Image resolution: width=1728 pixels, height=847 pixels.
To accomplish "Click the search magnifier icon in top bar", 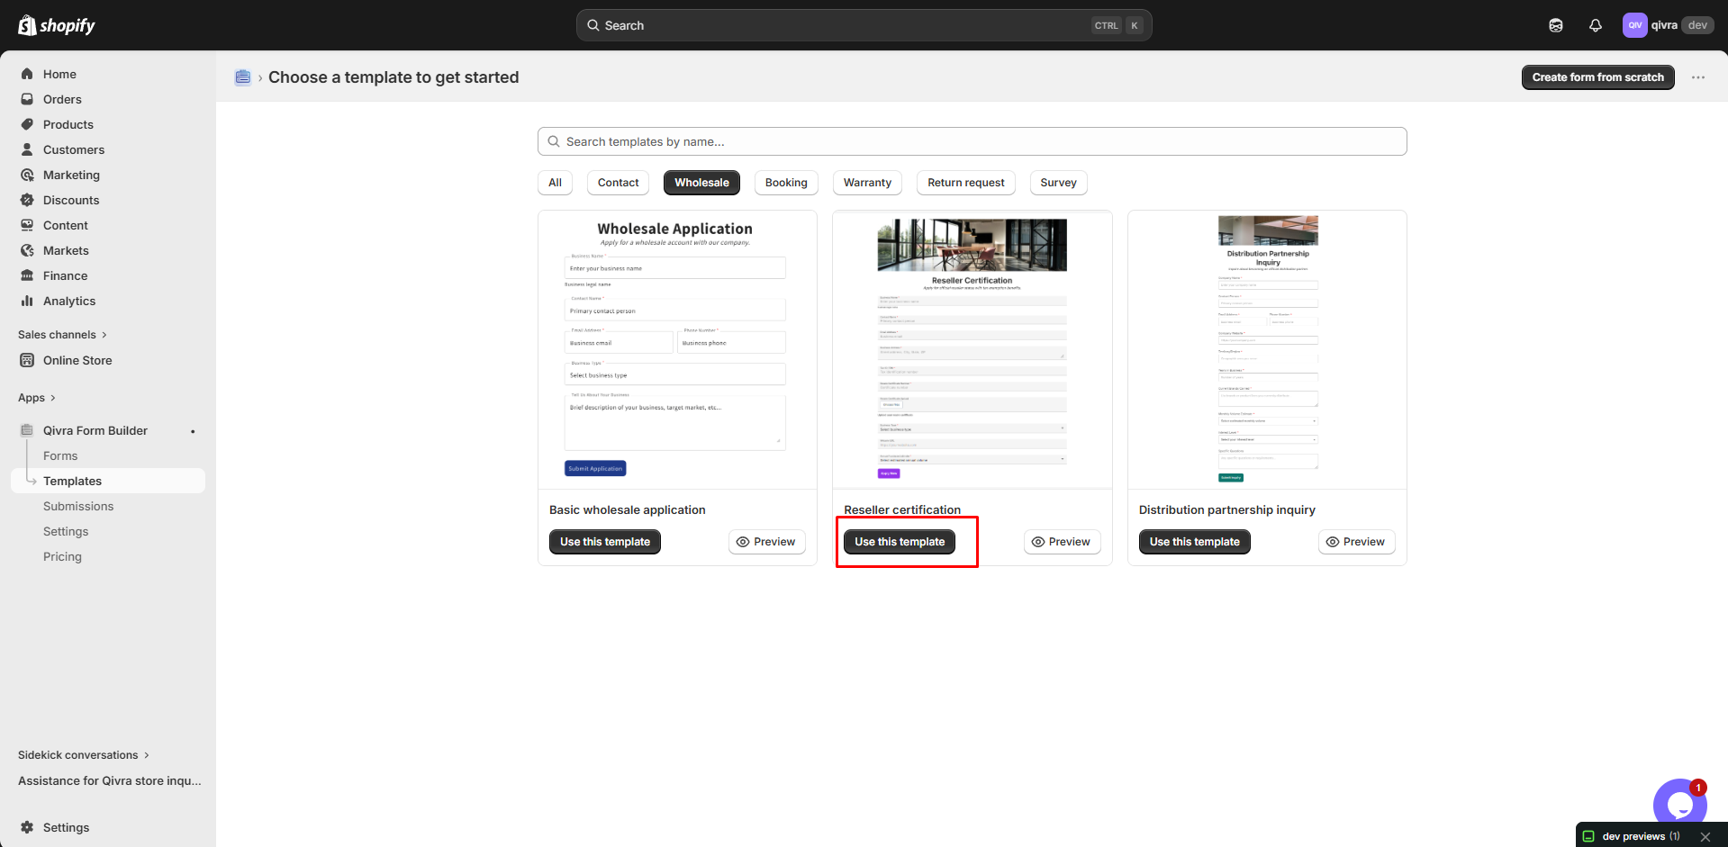I will tap(593, 25).
